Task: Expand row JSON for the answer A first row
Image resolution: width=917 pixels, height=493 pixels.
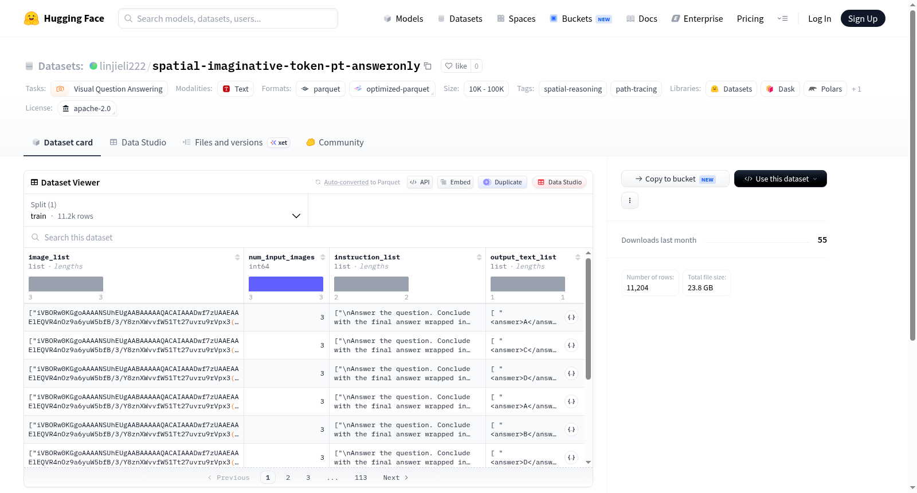Action: pos(571,317)
